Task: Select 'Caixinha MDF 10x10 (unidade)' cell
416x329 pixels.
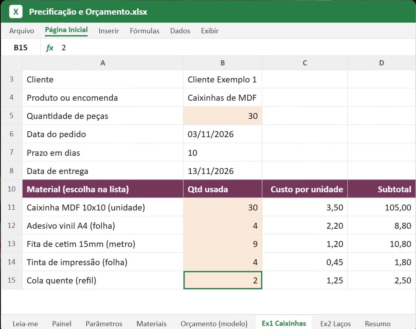Action: tap(103, 207)
